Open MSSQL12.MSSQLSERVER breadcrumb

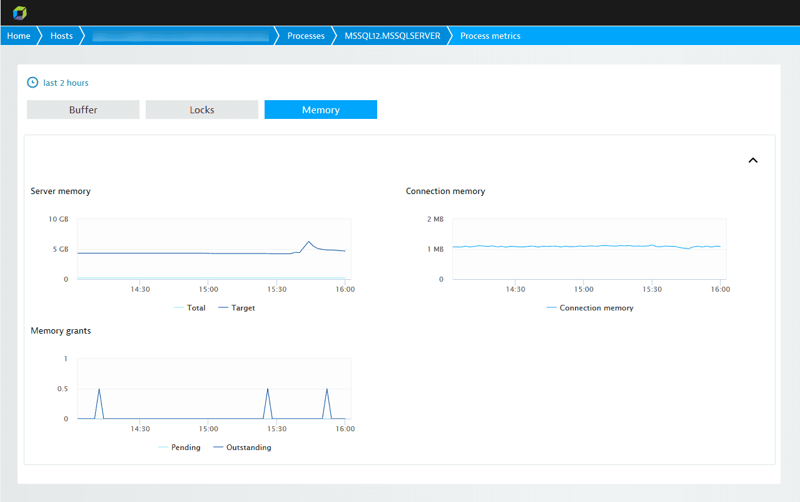click(393, 36)
